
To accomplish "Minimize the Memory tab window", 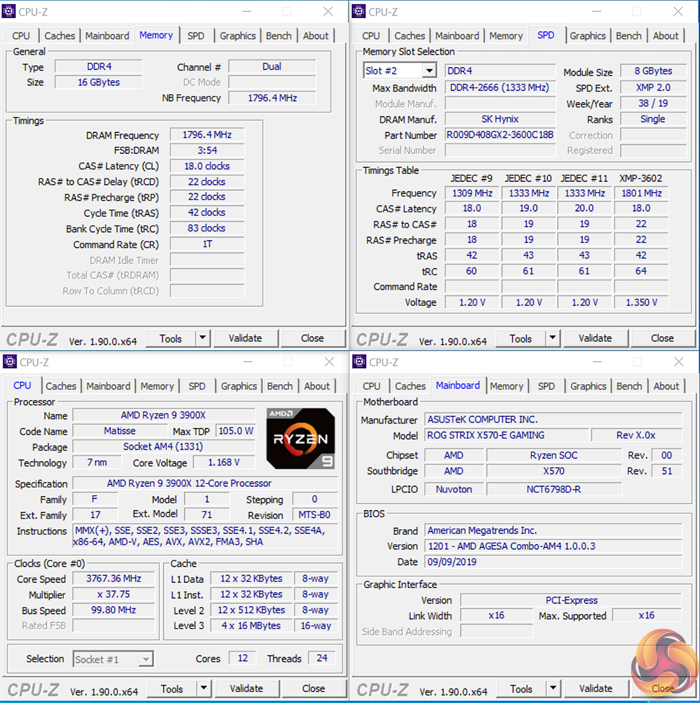I will [x=247, y=11].
